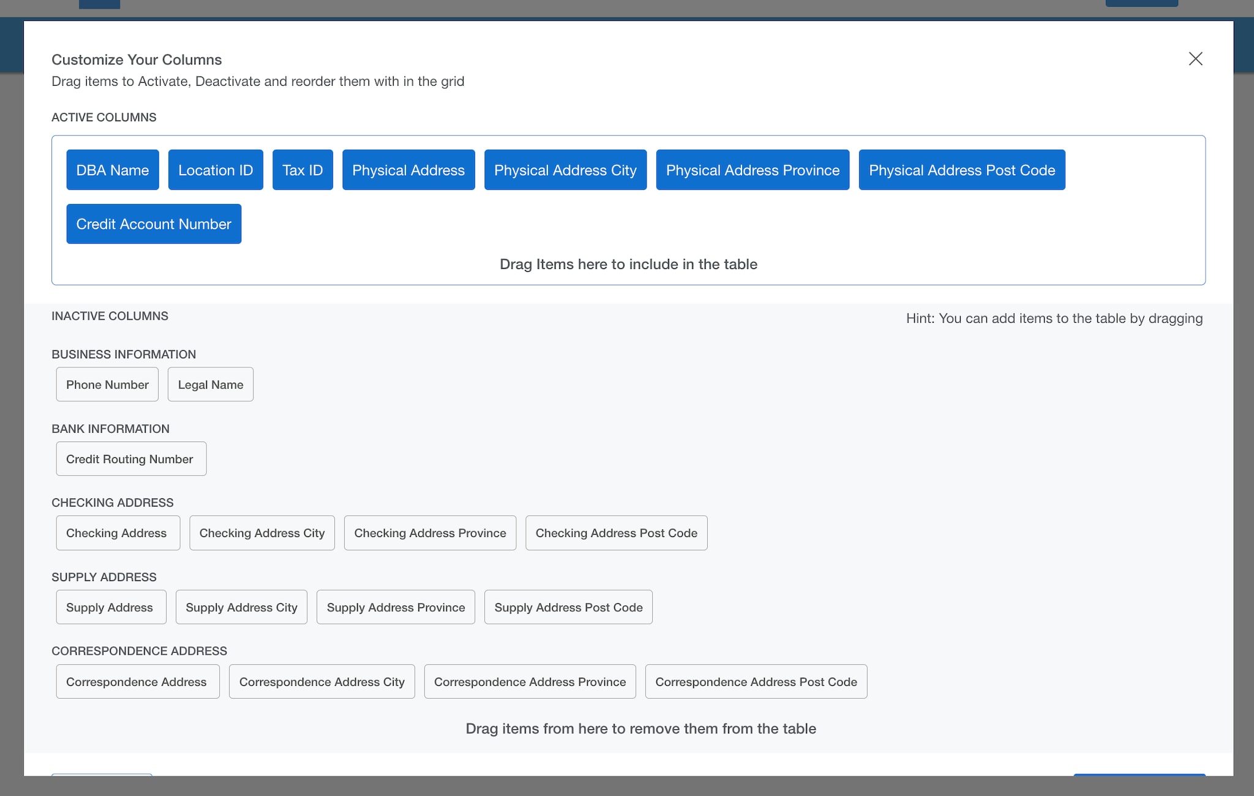Image resolution: width=1254 pixels, height=796 pixels.
Task: Select the Legal Name inactive item
Action: tap(210, 384)
